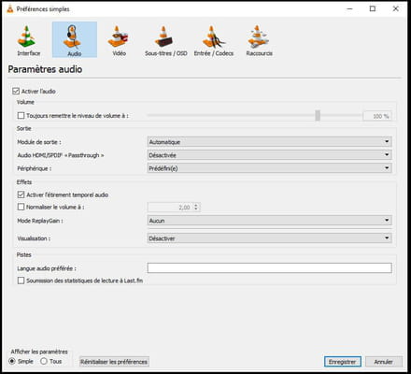Click the Enregistrer button
Viewport: 411px width, 374px height.
343,362
